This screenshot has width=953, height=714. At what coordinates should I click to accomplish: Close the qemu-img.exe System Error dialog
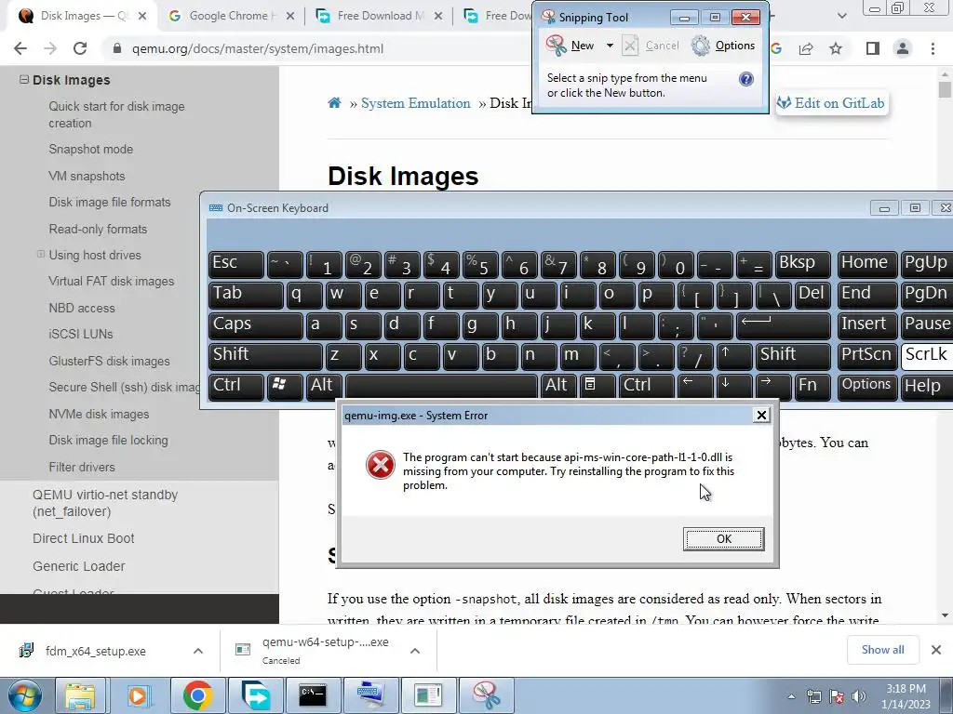[761, 416]
